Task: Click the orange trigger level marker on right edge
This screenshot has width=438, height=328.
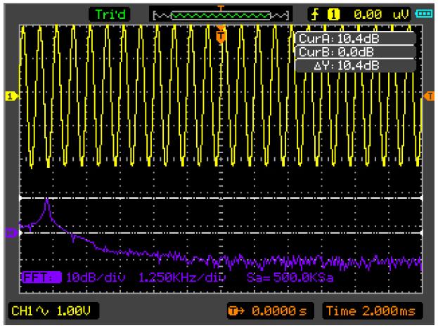Action: pos(429,96)
